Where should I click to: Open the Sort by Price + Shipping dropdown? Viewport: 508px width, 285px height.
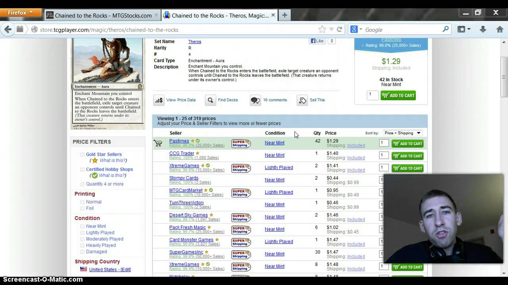pyautogui.click(x=402, y=133)
